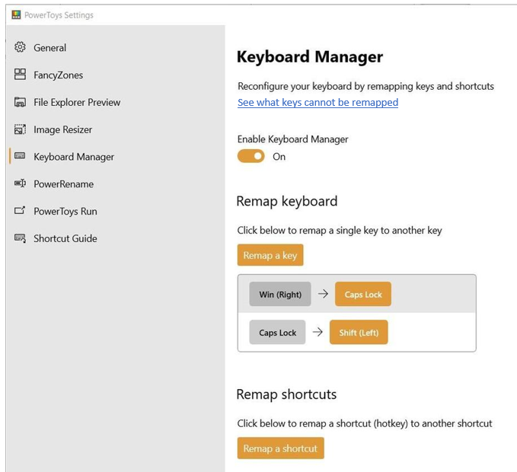Click the General gear icon
This screenshot has height=472, width=517.
pos(20,47)
